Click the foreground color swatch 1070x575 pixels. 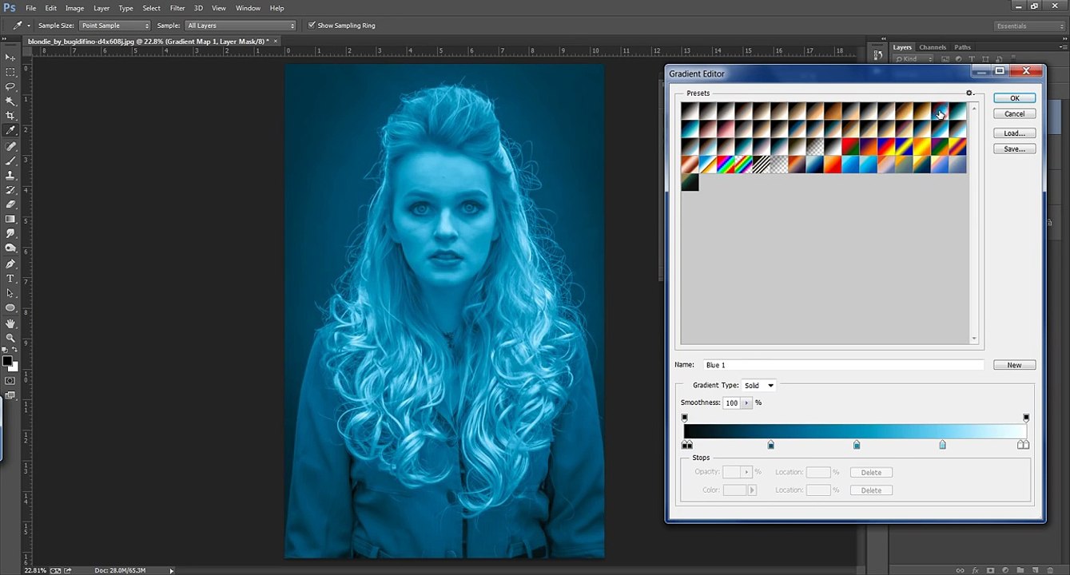(7, 361)
